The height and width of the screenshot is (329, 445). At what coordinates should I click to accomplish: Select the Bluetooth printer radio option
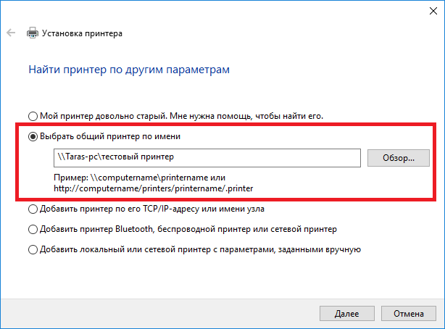[32, 230]
